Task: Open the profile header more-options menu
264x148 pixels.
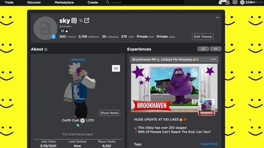Action: coord(217,17)
